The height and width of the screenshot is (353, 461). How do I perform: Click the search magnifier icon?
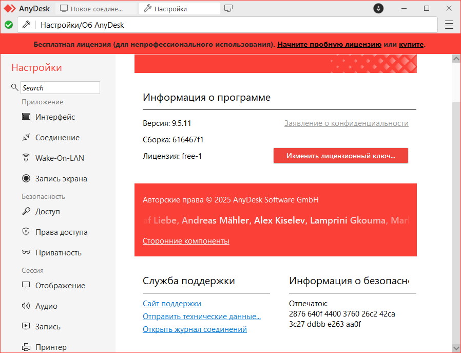14,87
